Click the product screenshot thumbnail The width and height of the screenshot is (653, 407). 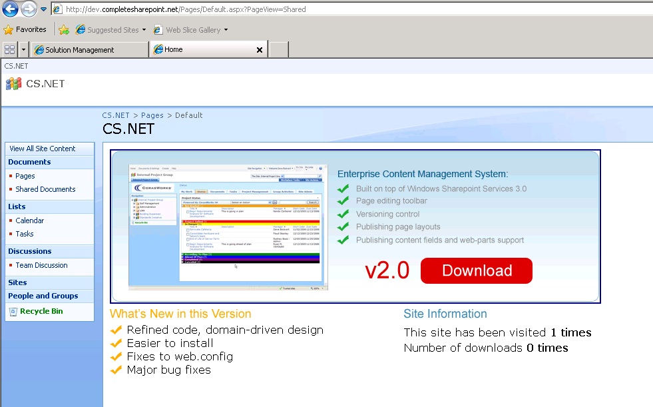tap(228, 227)
